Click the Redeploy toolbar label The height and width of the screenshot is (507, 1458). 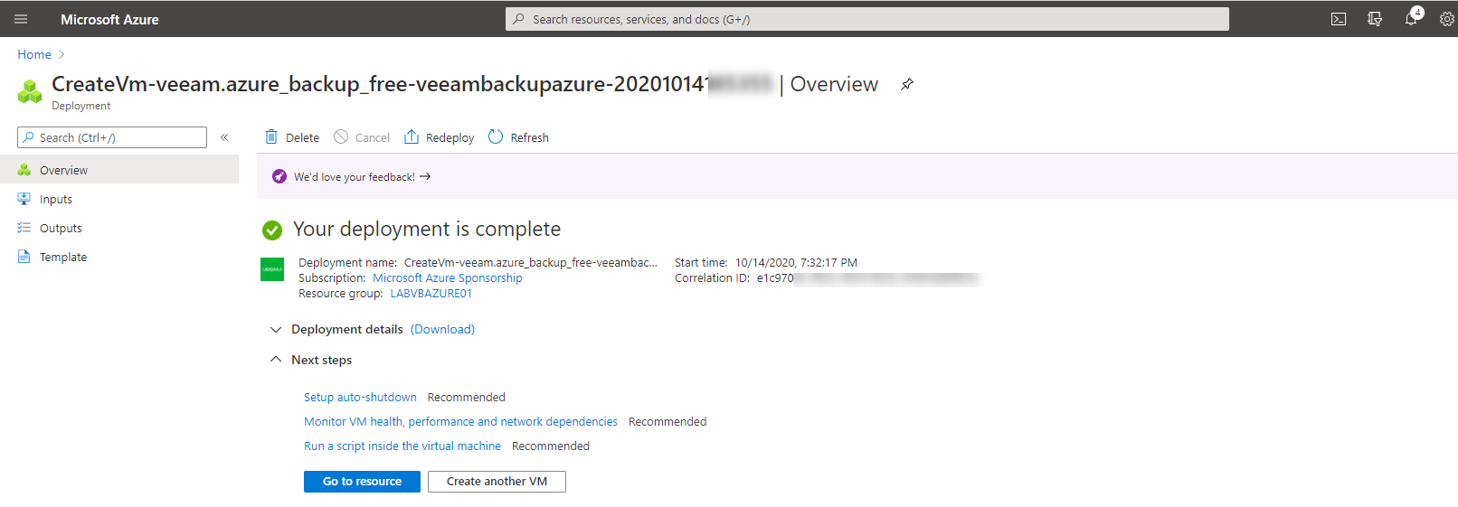tap(450, 138)
